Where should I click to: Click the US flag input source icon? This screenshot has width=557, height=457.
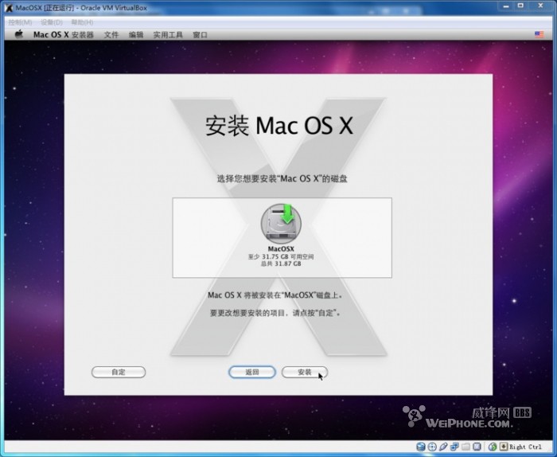[x=539, y=34]
